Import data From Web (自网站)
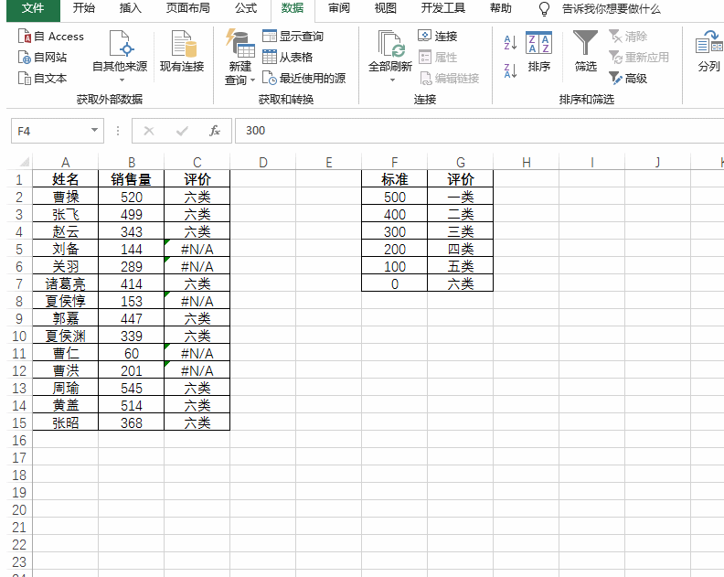 click(42, 58)
